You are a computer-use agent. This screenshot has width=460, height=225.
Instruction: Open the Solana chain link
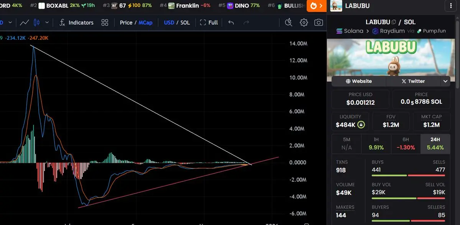coord(350,31)
